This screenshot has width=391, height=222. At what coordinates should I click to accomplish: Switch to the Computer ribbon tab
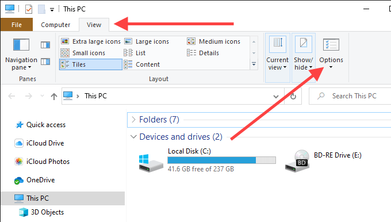click(x=56, y=25)
